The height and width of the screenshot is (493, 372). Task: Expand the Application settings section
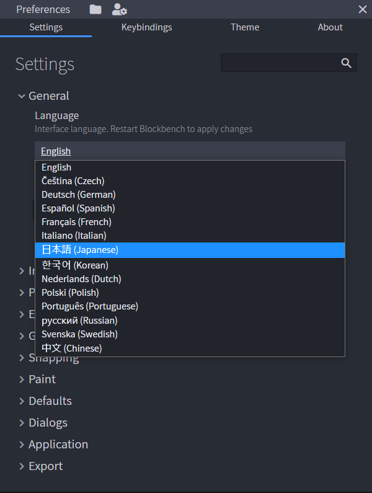click(58, 444)
